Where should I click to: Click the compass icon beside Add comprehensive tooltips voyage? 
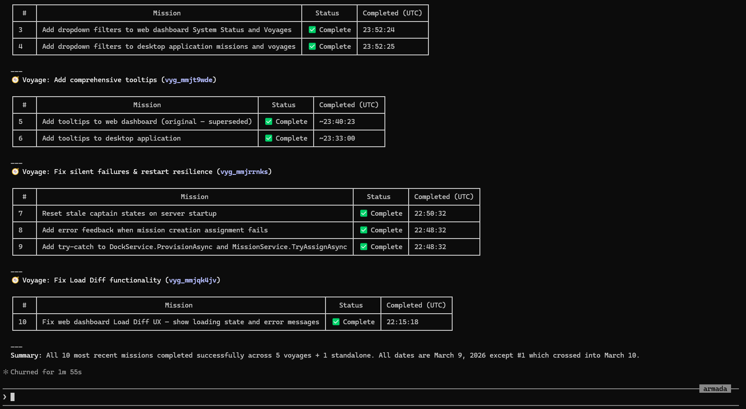point(15,80)
